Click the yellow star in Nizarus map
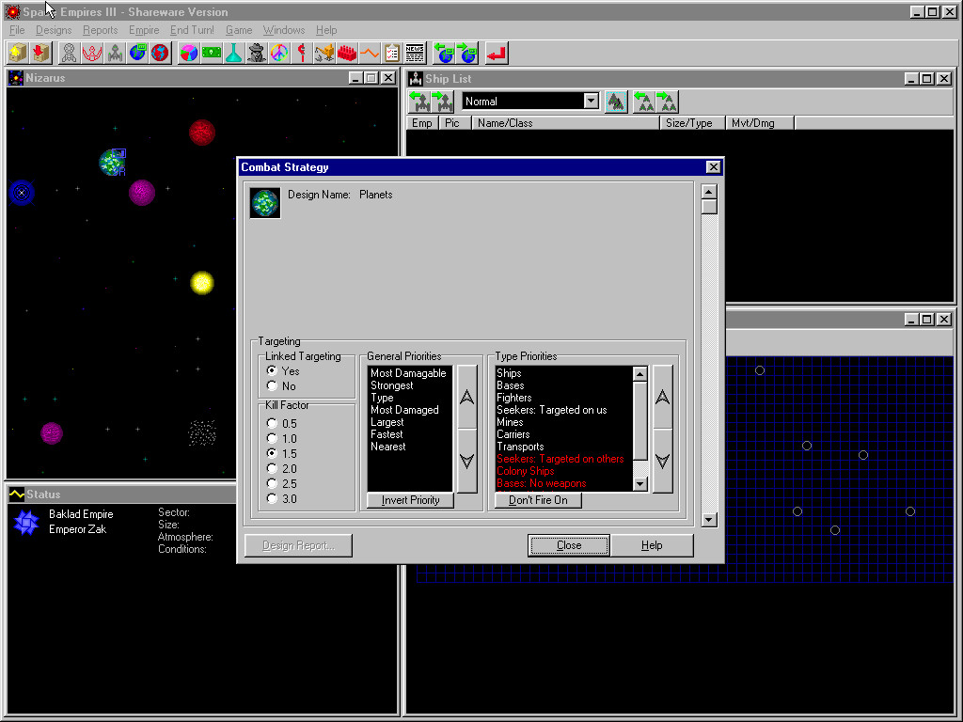 (x=202, y=283)
